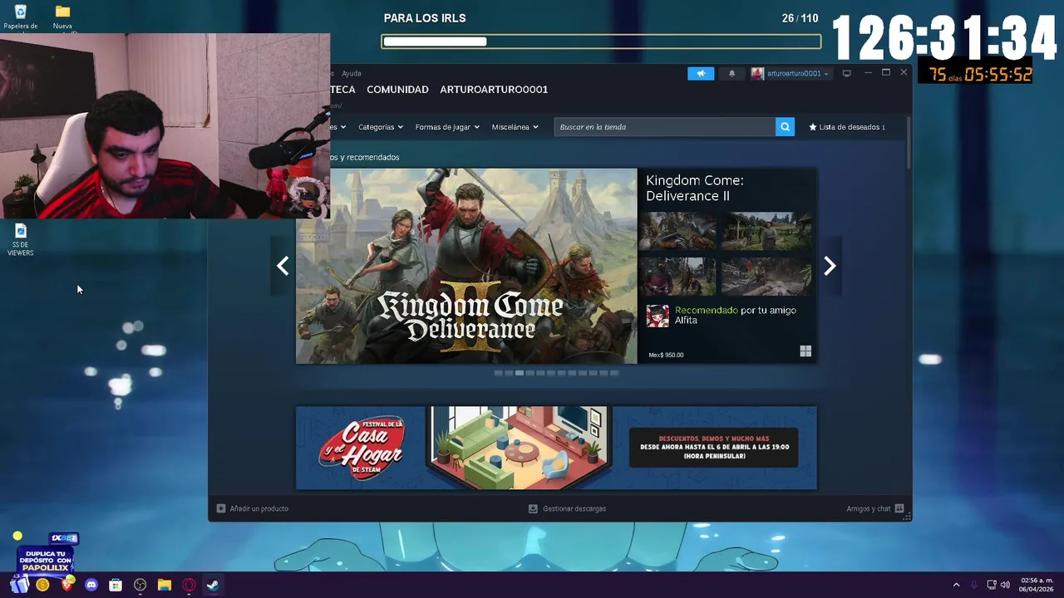Open the volume control in system tray

pyautogui.click(x=1005, y=585)
